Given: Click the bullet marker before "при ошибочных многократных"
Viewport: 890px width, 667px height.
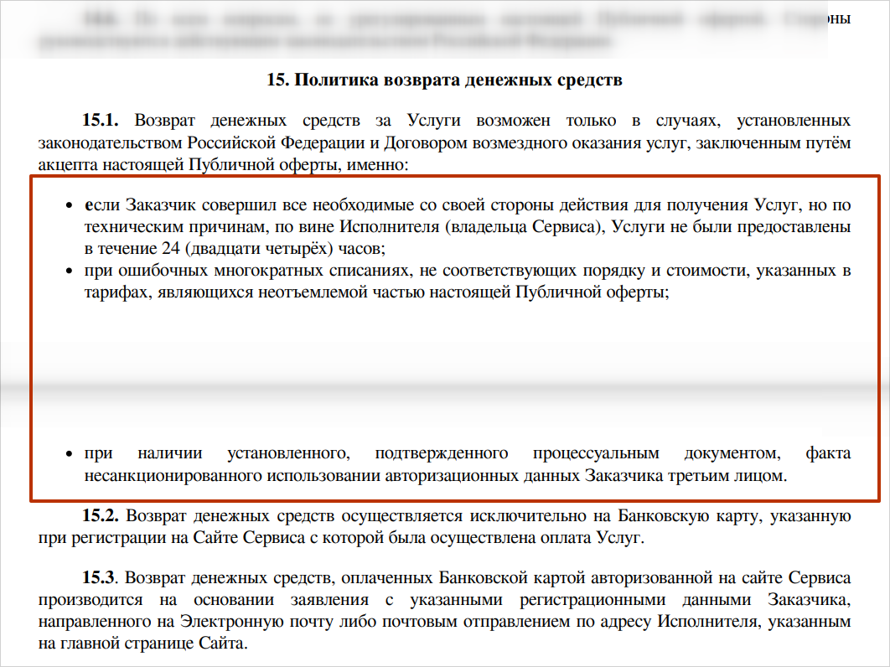Looking at the screenshot, I should (x=70, y=271).
